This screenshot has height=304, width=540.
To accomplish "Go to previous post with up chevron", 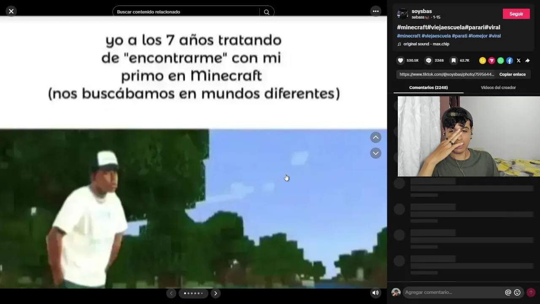I will click(375, 137).
